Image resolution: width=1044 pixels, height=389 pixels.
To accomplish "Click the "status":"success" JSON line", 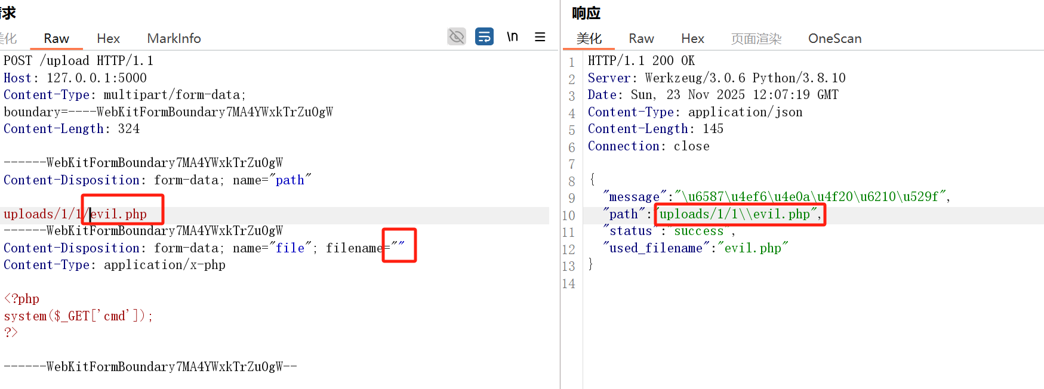I will [x=669, y=231].
